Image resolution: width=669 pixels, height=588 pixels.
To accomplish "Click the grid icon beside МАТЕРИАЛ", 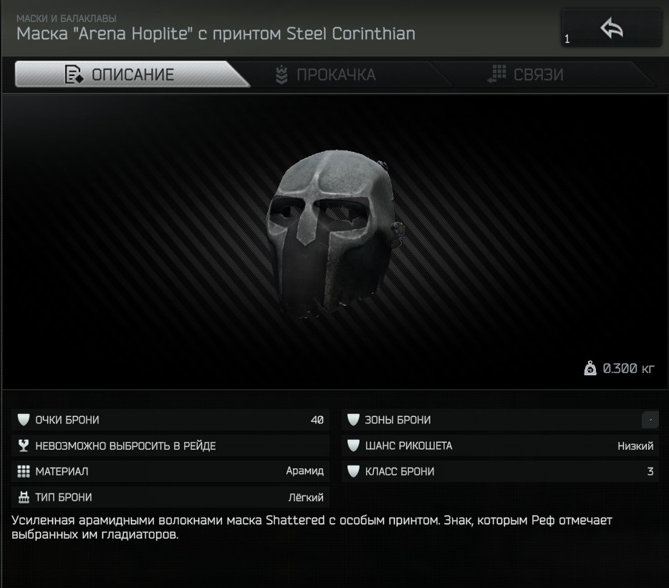I will tap(24, 471).
